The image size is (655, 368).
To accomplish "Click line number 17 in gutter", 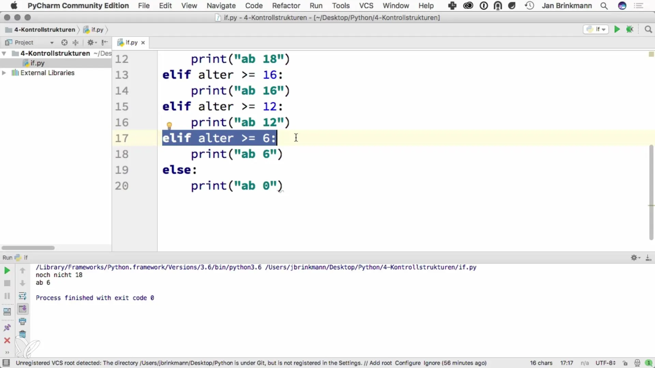I will [122, 138].
